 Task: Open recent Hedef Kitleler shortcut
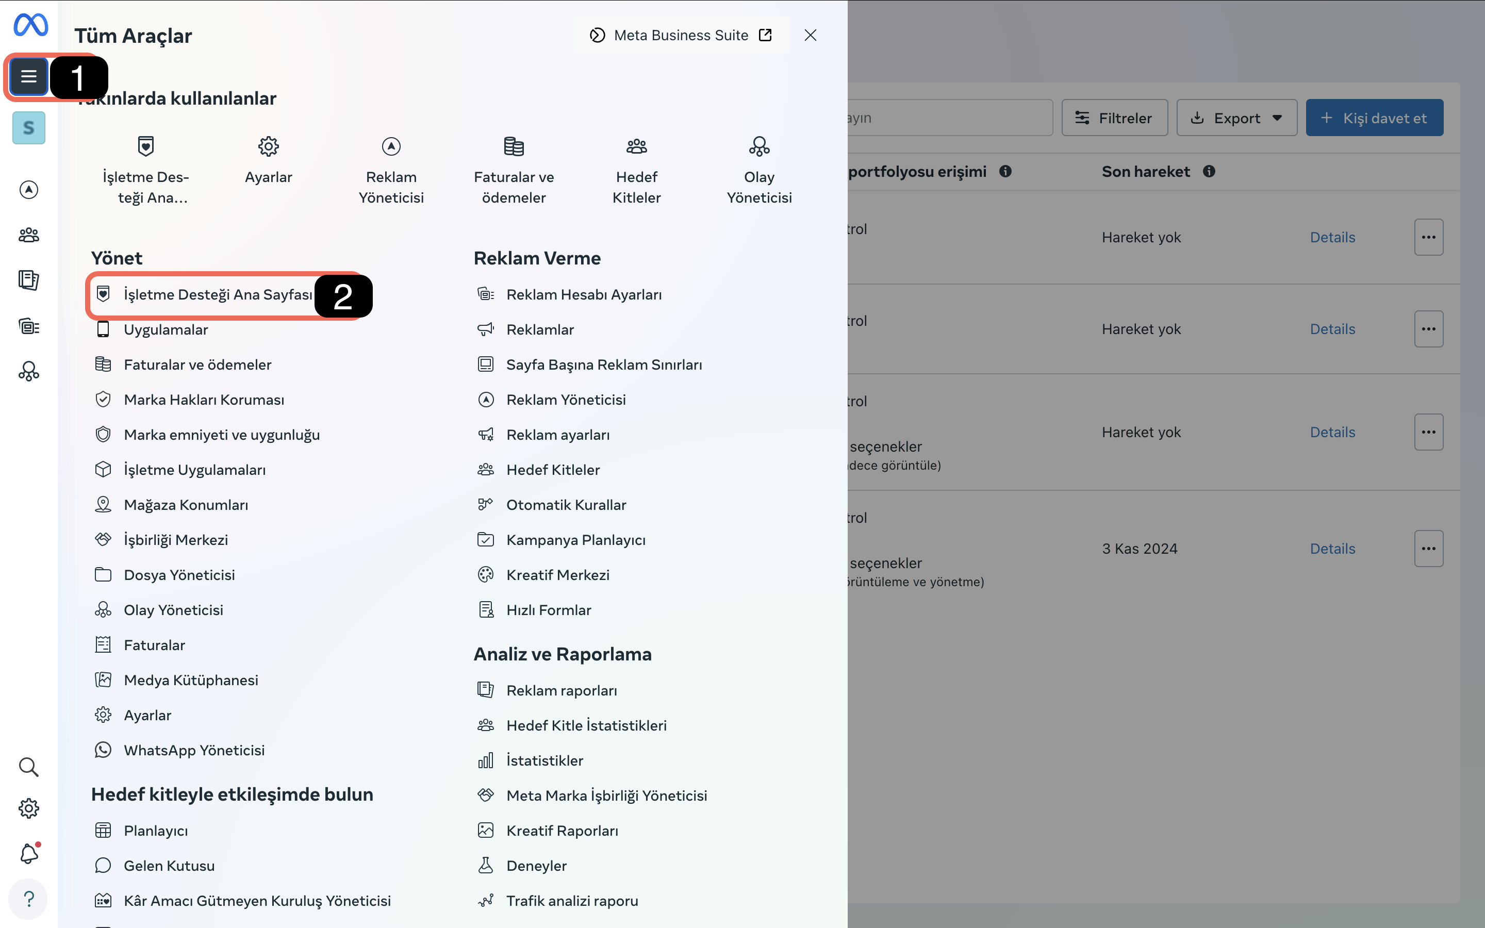click(x=637, y=171)
